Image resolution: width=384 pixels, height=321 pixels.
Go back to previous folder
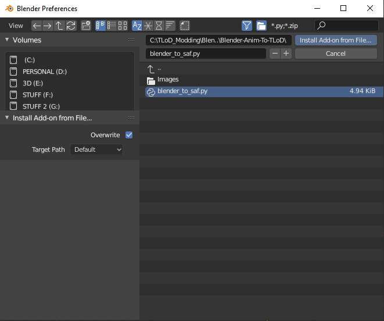coord(37,26)
